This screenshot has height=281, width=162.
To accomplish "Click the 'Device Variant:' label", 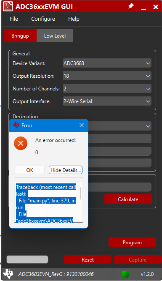I will [x=29, y=63].
